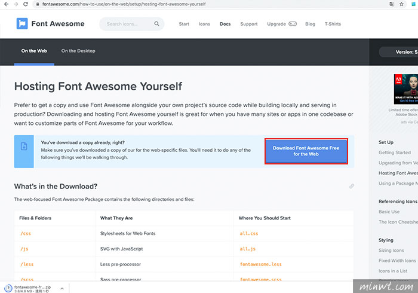Open the Start menu item
This screenshot has height=293, width=418.
pyautogui.click(x=184, y=24)
